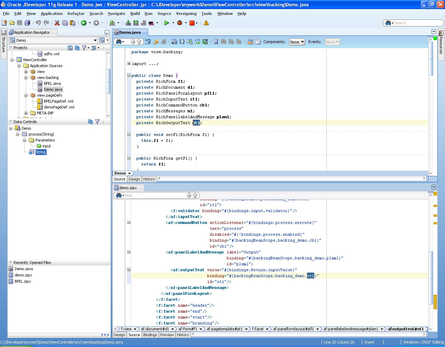Click the f:view breadcrumb

126,329
